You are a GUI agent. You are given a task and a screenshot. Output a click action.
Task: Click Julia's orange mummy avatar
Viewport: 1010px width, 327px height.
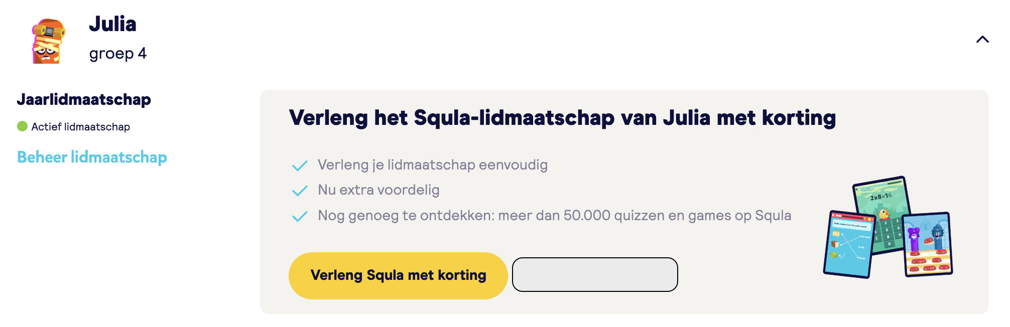pos(48,41)
